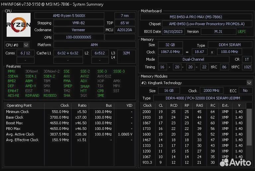Click the CL column header in timings table
This screenshot has width=255, height=171.
coord(161,105)
